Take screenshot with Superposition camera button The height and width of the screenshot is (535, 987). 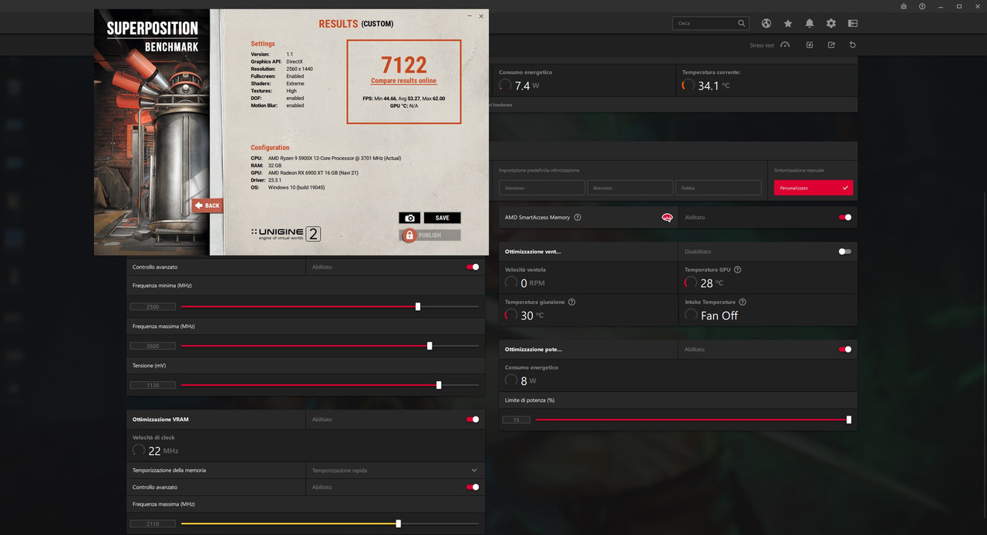pos(409,218)
